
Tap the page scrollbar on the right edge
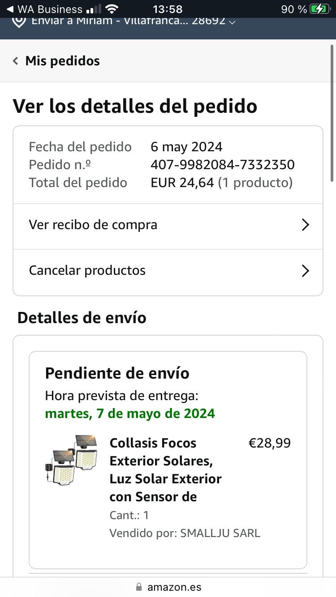(332, 112)
